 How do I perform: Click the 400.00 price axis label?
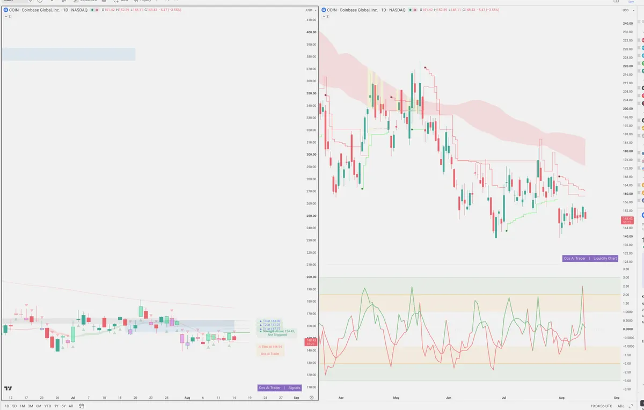click(x=310, y=32)
